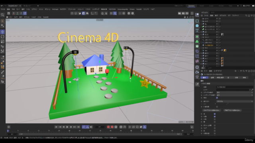Screen dimensions: 255x143
Task: Select the Scale tool in left palette
Action: tap(2, 42)
